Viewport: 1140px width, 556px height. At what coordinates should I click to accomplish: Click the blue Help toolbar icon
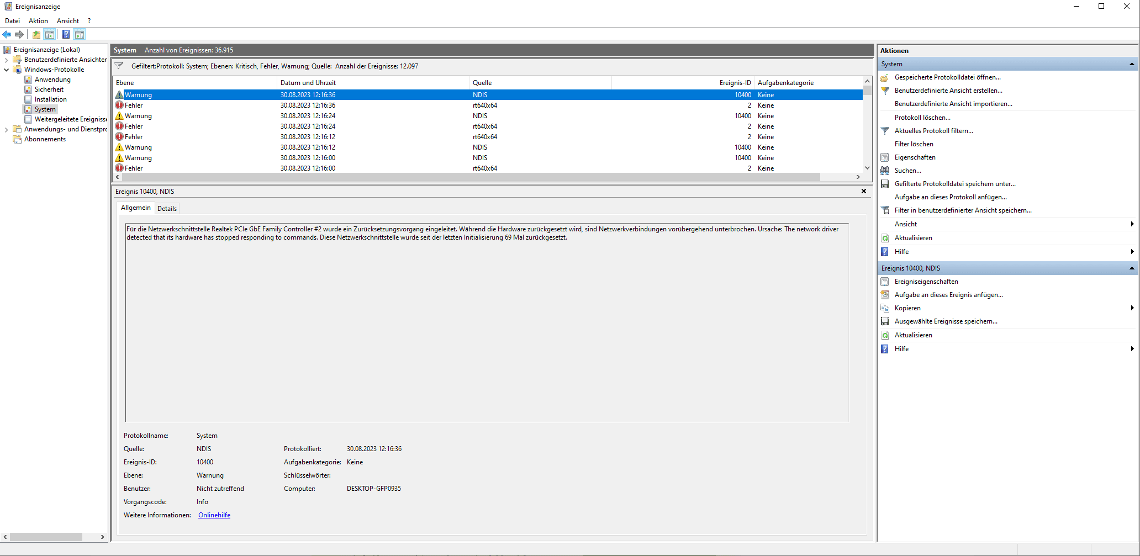(66, 34)
